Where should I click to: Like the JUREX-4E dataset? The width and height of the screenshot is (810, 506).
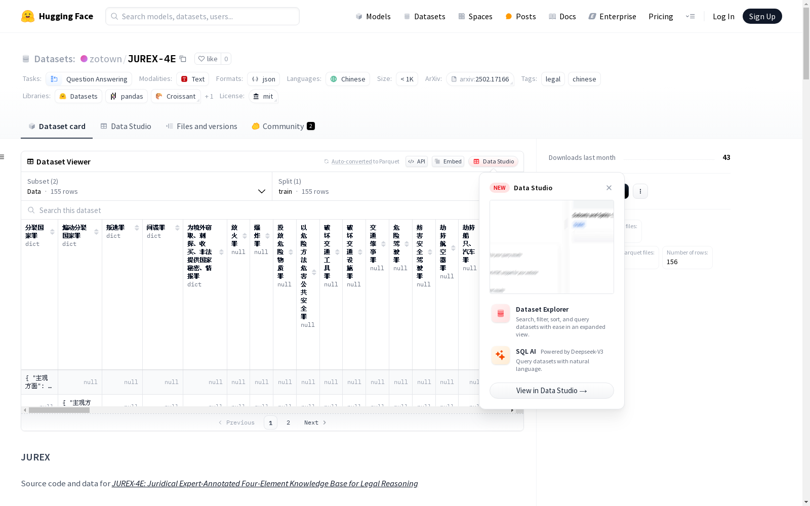coord(208,59)
